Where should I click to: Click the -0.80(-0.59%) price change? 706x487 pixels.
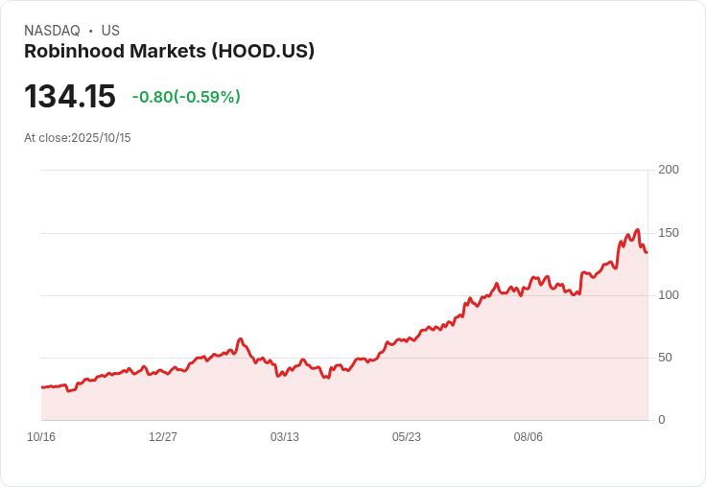click(186, 97)
